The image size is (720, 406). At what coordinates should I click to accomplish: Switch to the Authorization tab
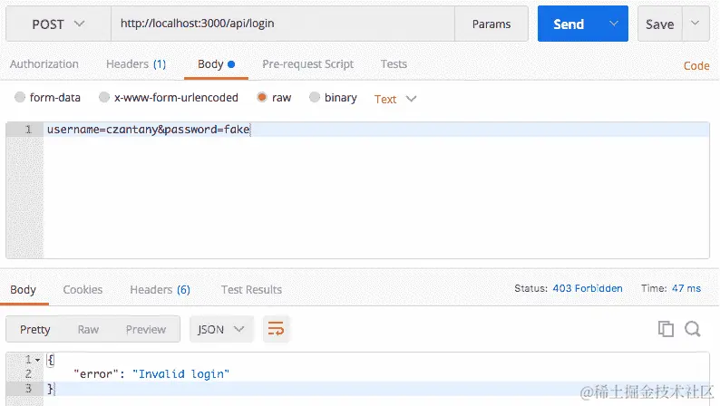click(44, 63)
